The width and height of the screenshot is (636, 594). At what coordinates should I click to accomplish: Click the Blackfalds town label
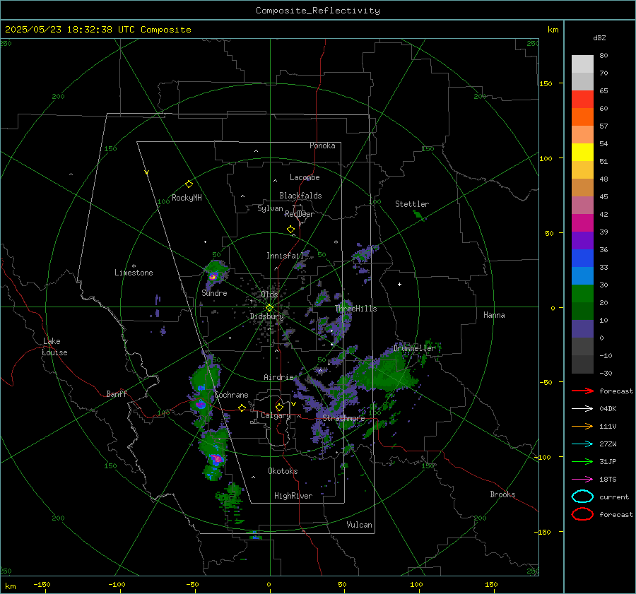(300, 196)
